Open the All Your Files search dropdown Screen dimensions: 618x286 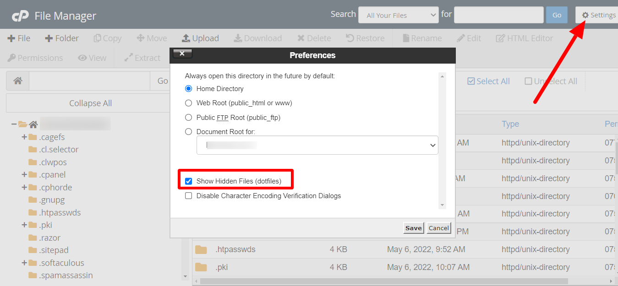pos(399,15)
